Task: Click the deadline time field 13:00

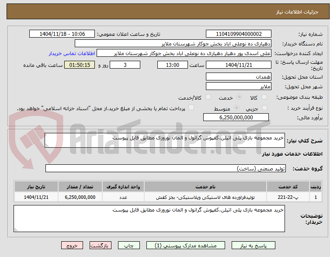Action: tap(173, 65)
